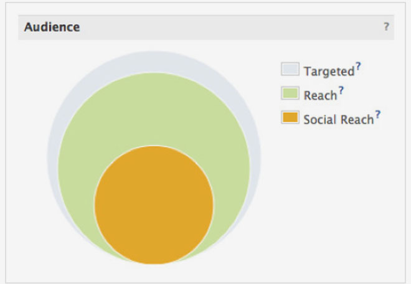Screen dimensions: 411x284
Task: Click the green Reach legend swatch
Action: pyautogui.click(x=290, y=95)
